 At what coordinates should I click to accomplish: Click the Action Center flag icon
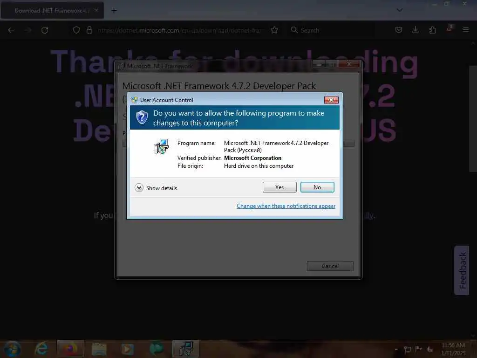[x=419, y=349]
